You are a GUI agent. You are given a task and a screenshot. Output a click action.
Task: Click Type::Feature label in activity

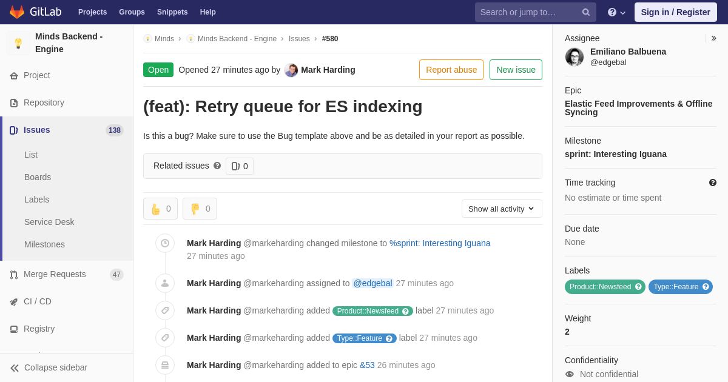[x=365, y=338]
